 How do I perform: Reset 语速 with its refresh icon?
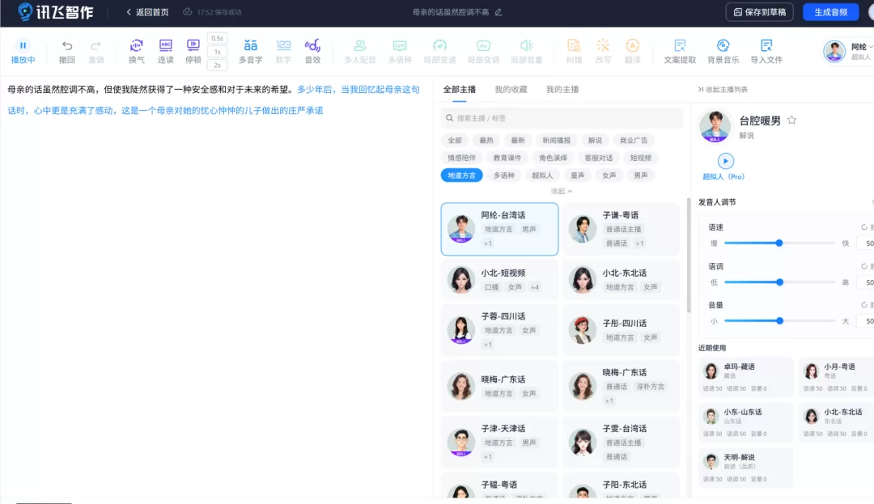[864, 227]
